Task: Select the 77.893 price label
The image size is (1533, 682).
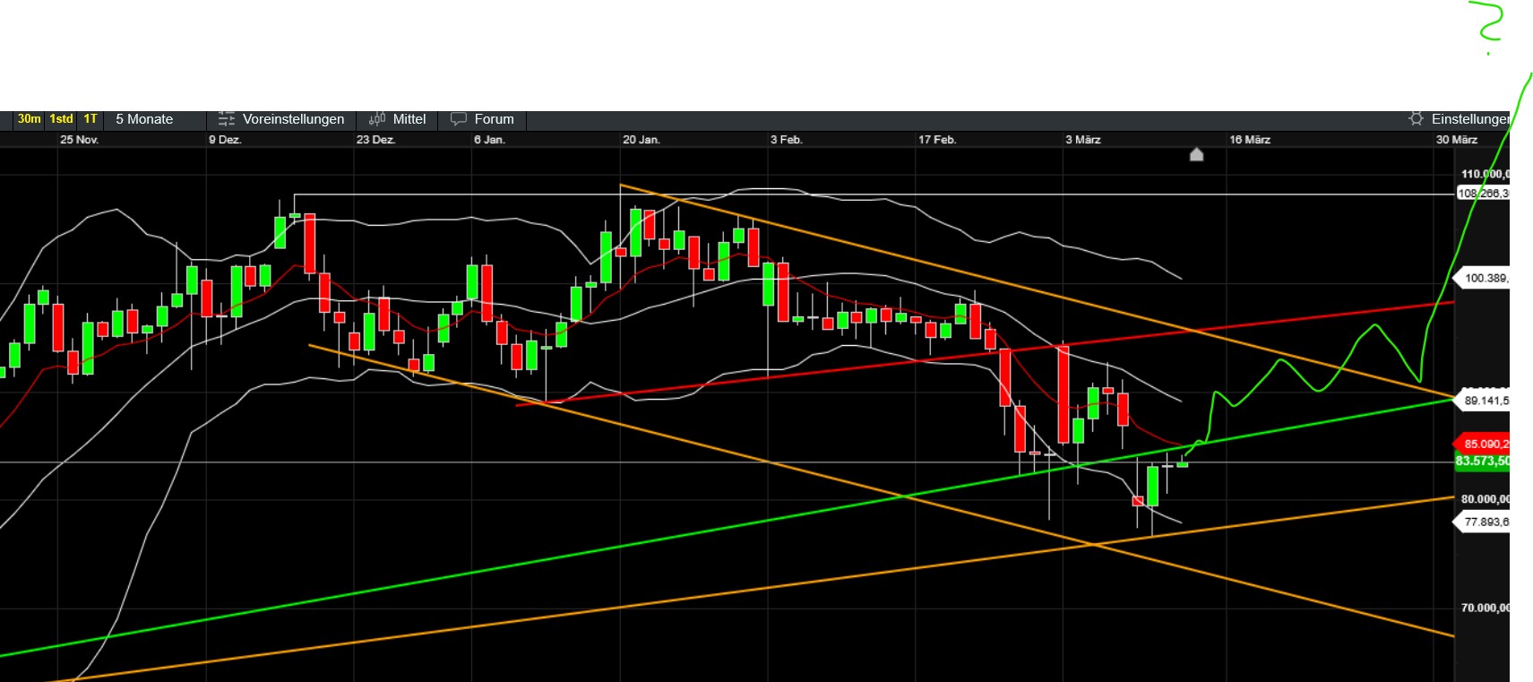Action: [x=1482, y=522]
